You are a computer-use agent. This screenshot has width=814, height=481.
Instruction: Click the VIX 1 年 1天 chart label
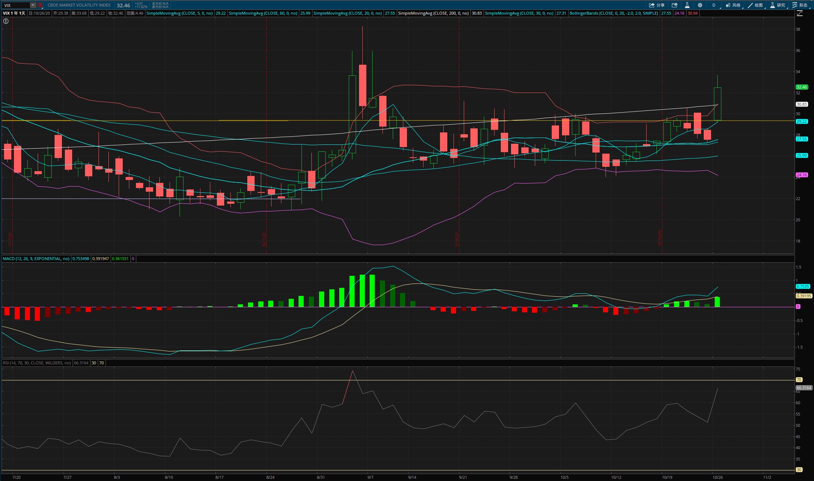pyautogui.click(x=14, y=13)
